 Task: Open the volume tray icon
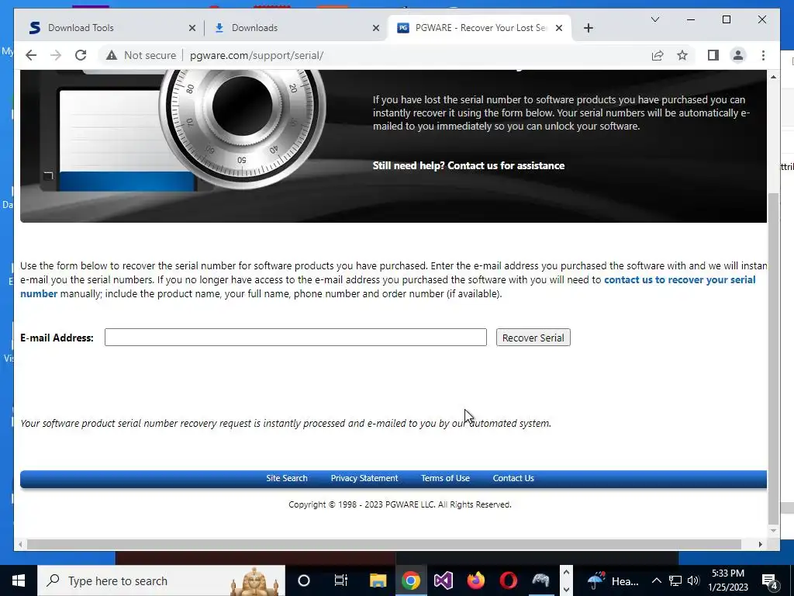[693, 580]
